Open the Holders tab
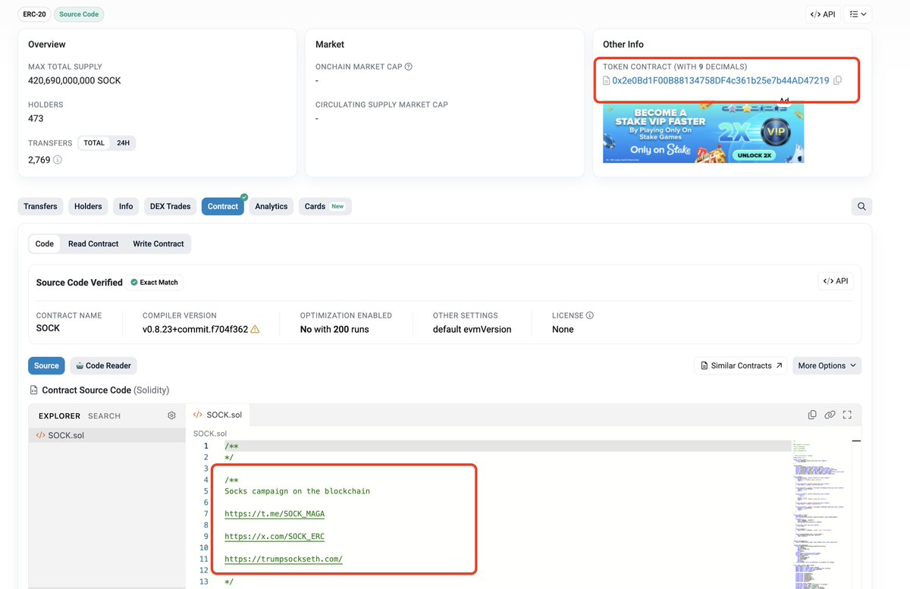910x589 pixels. pyautogui.click(x=88, y=206)
